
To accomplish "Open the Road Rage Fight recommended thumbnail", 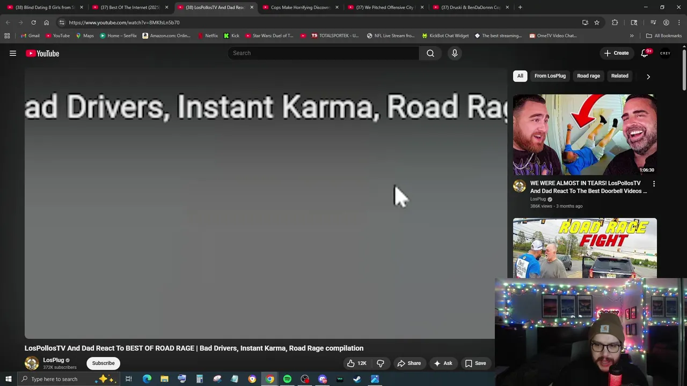I will coord(584,248).
